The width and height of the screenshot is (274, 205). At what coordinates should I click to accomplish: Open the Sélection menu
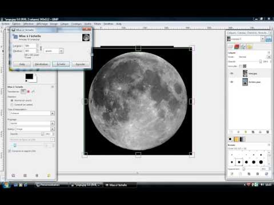click(x=29, y=24)
